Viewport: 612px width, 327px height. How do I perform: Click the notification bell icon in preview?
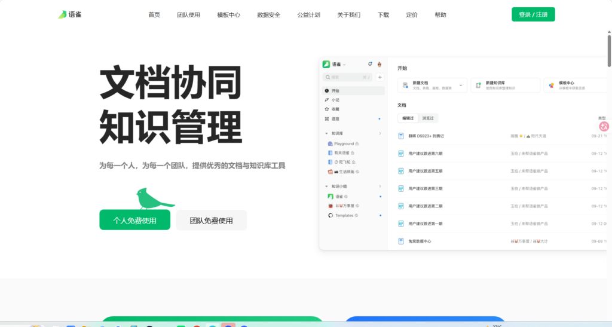click(x=370, y=64)
